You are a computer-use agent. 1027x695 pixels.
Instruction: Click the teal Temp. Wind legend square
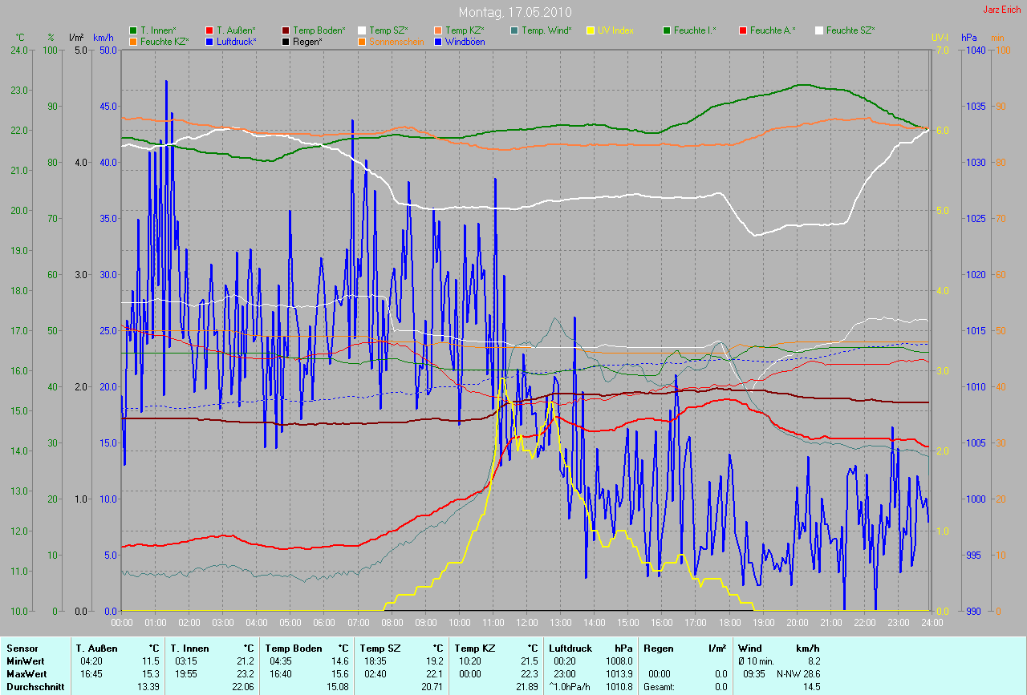(514, 30)
